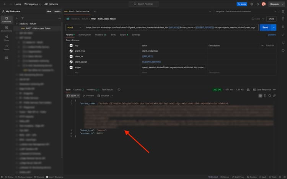Click Save Response
Image resolution: width=287 pixels, height=179 pixels.
262,90
